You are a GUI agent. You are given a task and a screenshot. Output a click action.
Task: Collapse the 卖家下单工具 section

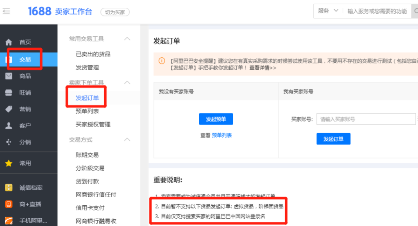point(127,83)
